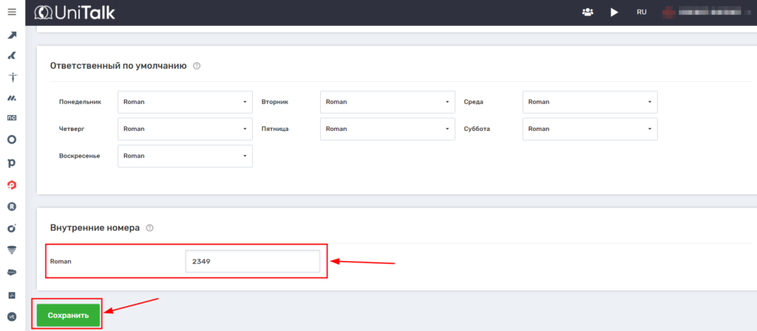Open the circled "R" sidebar icon
The height and width of the screenshot is (331, 757).
[12, 206]
